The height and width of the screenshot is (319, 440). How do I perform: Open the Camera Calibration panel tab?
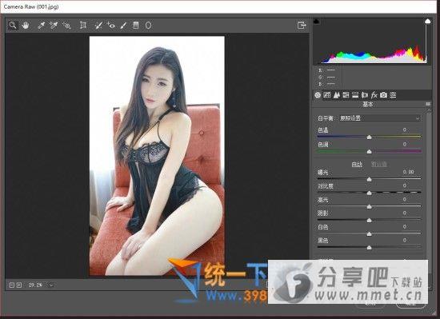(383, 95)
